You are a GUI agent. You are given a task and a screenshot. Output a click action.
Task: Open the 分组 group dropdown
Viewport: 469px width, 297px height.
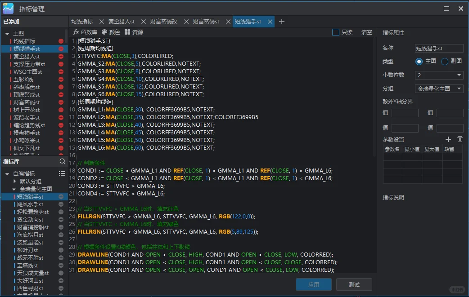click(439, 89)
